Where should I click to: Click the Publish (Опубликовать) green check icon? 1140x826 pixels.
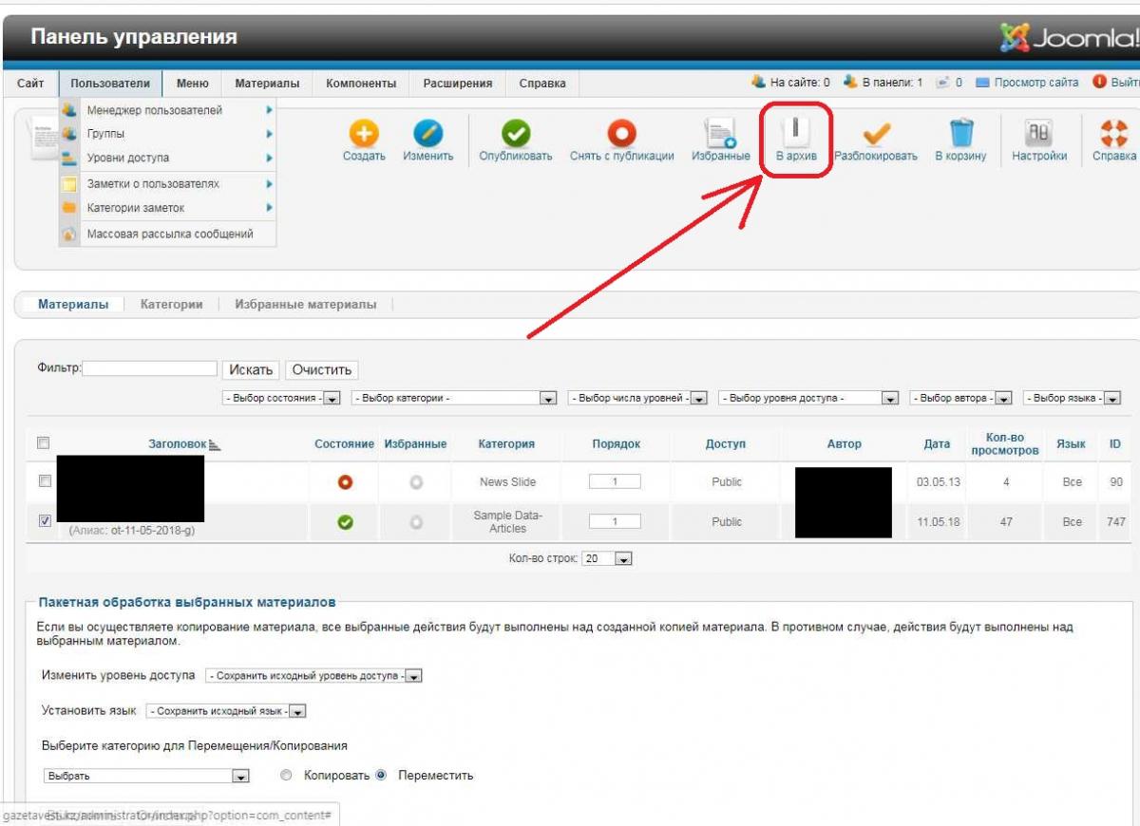[515, 134]
